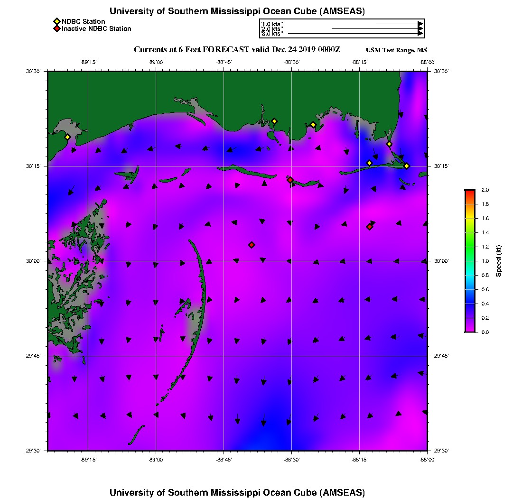Click the red inactive station on the barrier island
The image size is (522, 498).
[x=290, y=180]
